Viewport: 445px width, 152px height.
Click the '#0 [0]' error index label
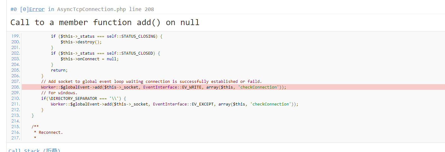click(x=19, y=9)
